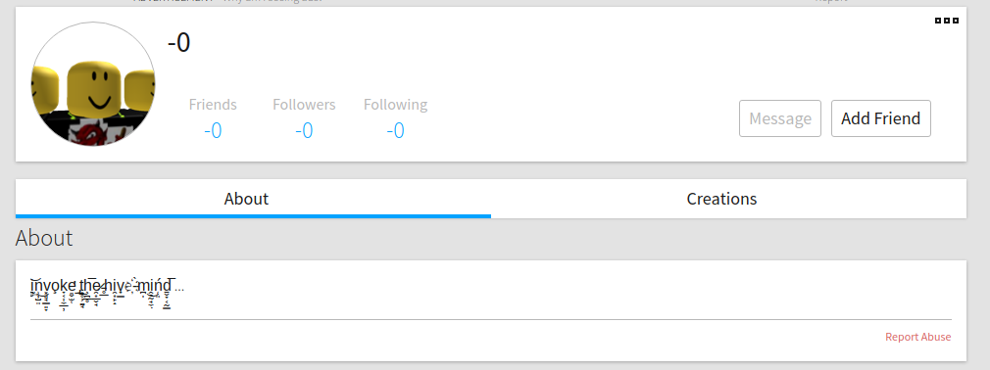Click the cut-off ad notice text at top

pos(227,1)
